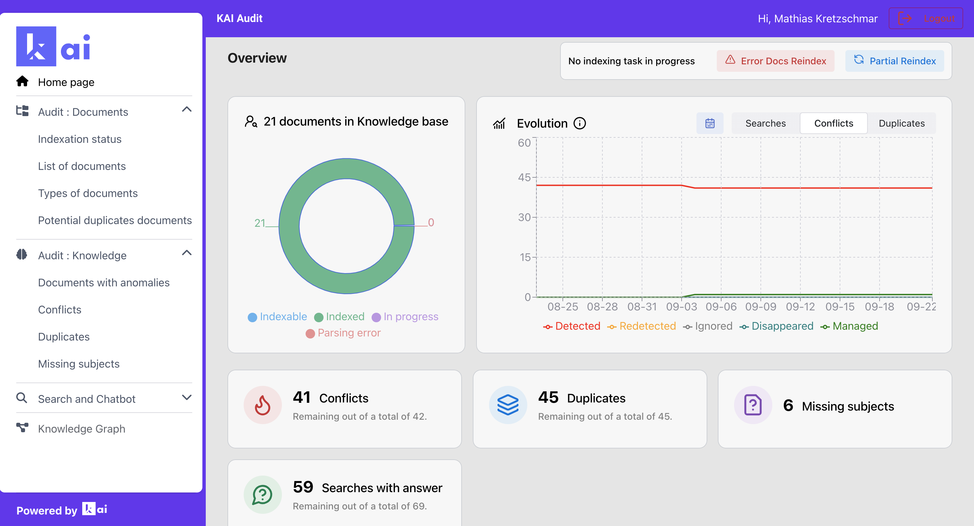Viewport: 974px width, 526px height.
Task: Open Potential duplicates documents page
Action: [x=115, y=220]
